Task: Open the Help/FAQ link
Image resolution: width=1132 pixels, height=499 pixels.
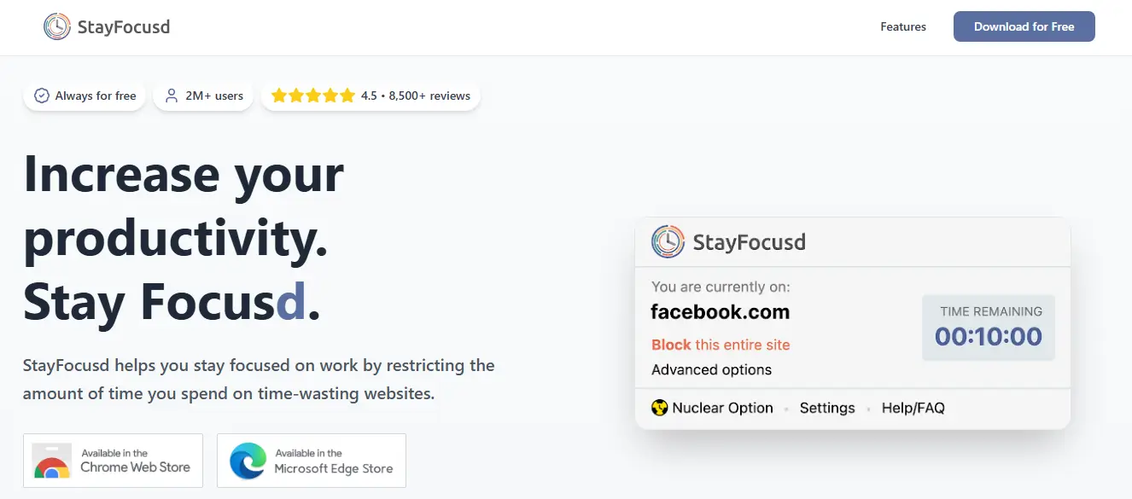Action: (913, 408)
